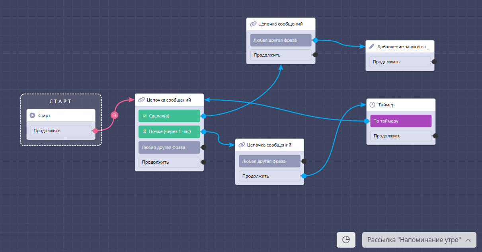Click chain icon of the bottom Цепочка сообщений block
The width and height of the screenshot is (482, 252).
pos(242,145)
